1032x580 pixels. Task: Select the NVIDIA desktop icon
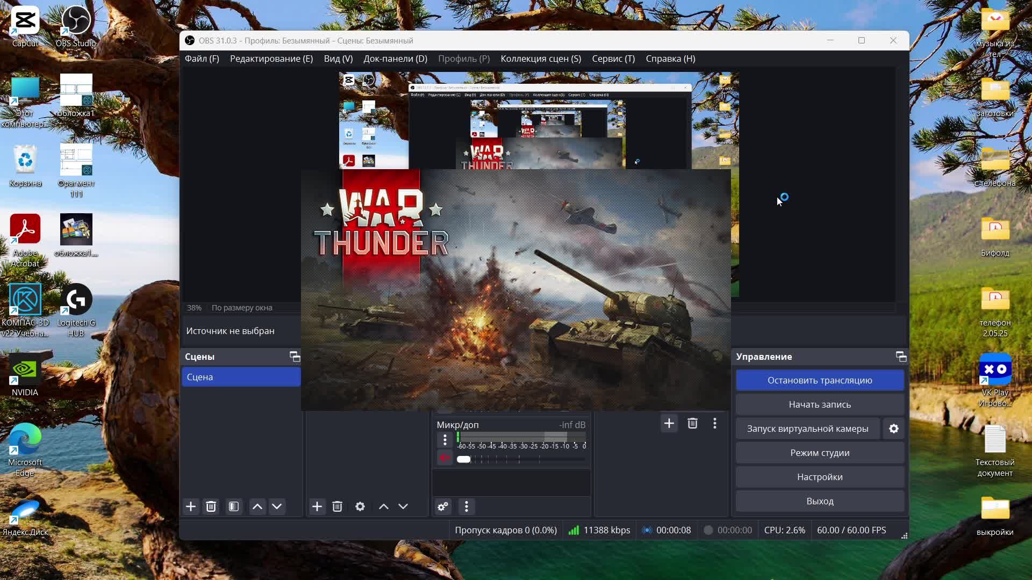25,375
